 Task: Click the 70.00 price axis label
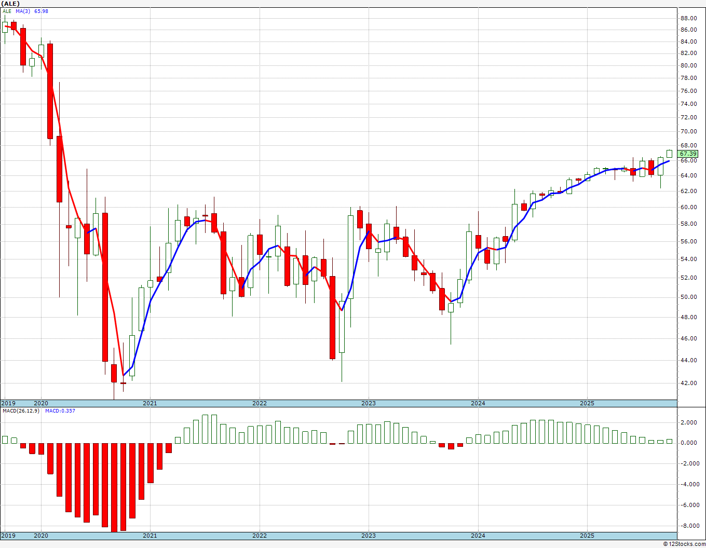pos(688,131)
